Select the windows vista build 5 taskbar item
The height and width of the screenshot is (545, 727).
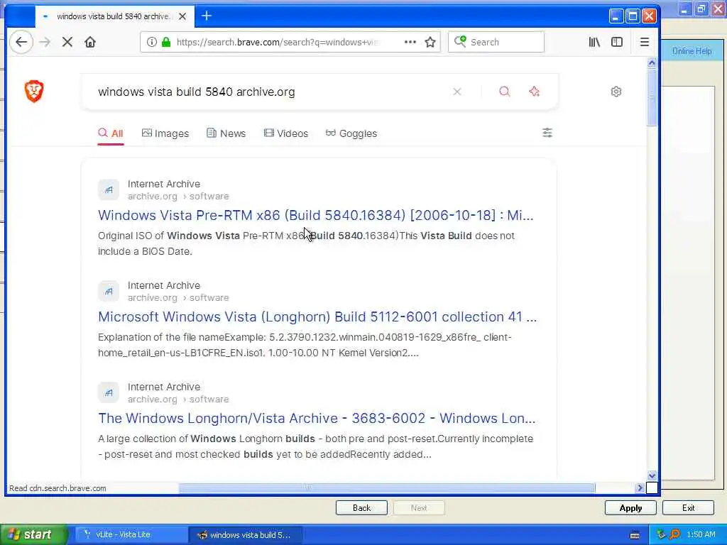(246, 535)
